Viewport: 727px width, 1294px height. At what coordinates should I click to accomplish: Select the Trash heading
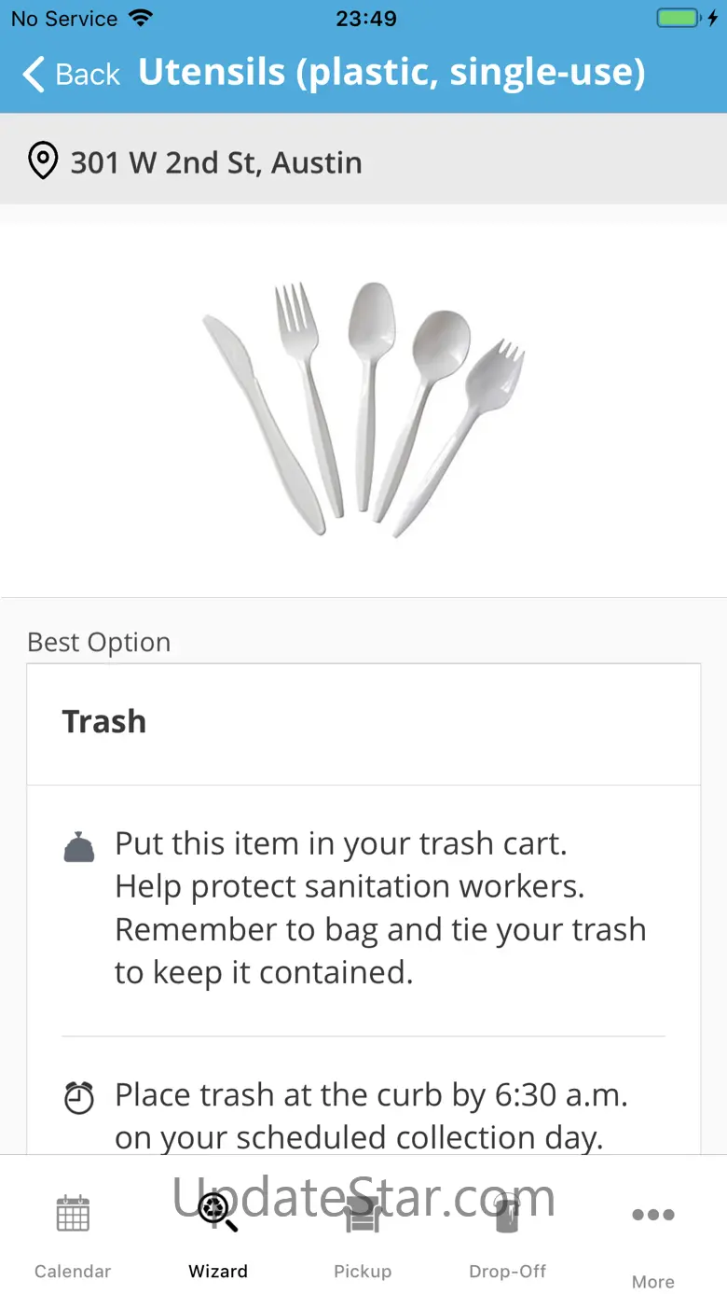tap(104, 722)
